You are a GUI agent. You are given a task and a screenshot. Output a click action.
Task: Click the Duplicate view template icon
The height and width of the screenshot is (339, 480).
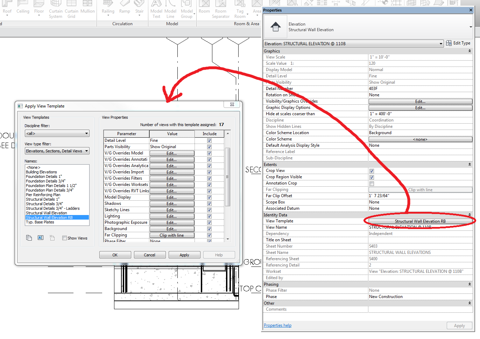click(x=29, y=238)
